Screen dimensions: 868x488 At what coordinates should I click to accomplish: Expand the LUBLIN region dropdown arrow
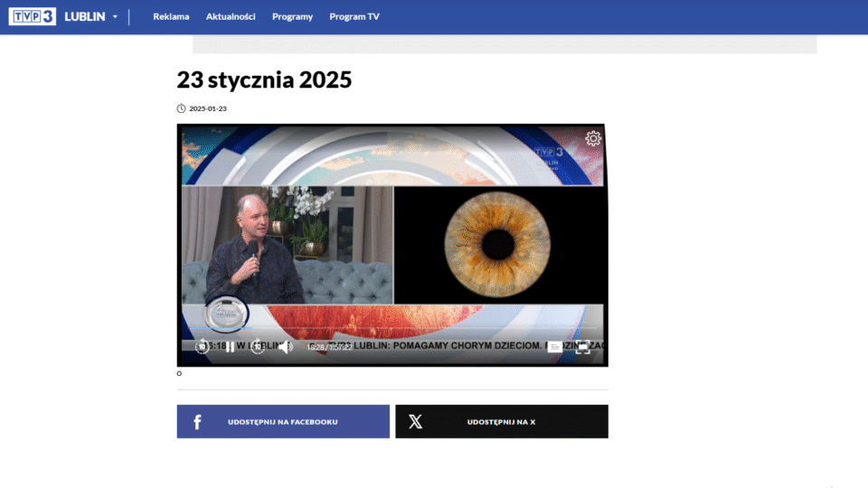pos(115,17)
